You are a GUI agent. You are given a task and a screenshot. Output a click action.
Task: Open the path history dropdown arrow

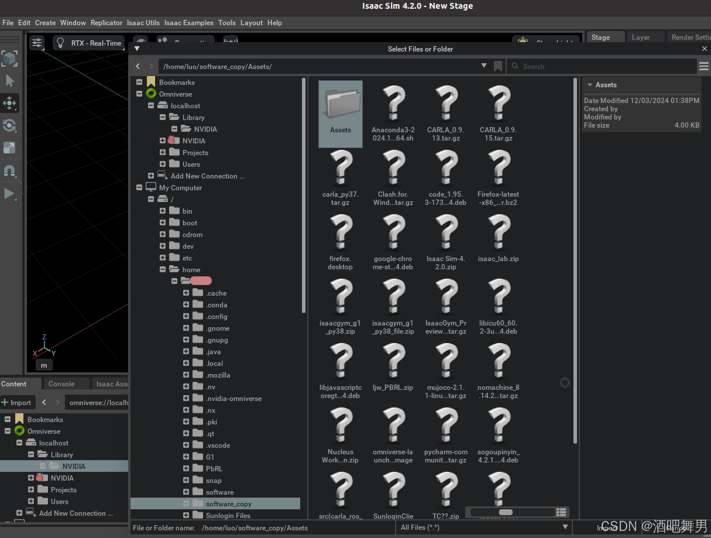pyautogui.click(x=484, y=66)
